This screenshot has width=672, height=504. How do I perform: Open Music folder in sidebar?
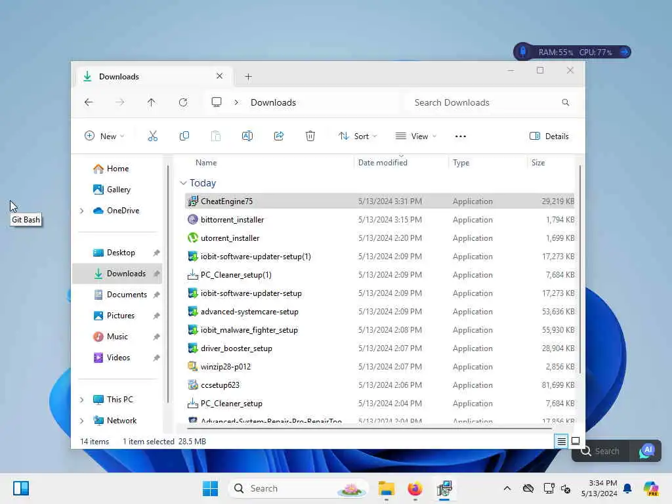coord(117,337)
